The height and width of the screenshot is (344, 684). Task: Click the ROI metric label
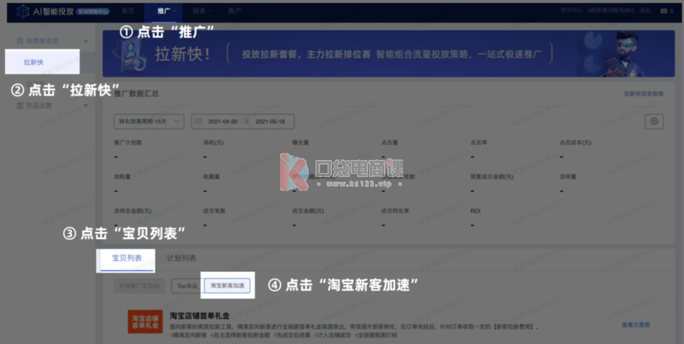click(x=475, y=211)
